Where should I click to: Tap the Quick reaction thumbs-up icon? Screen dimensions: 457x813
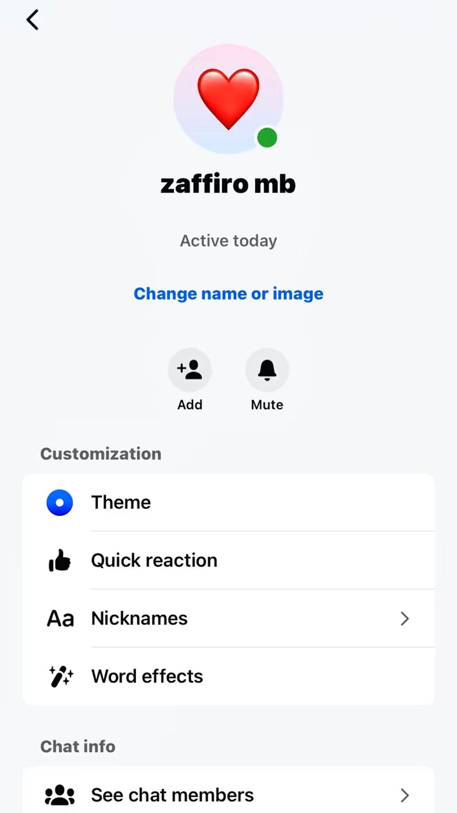click(x=60, y=560)
